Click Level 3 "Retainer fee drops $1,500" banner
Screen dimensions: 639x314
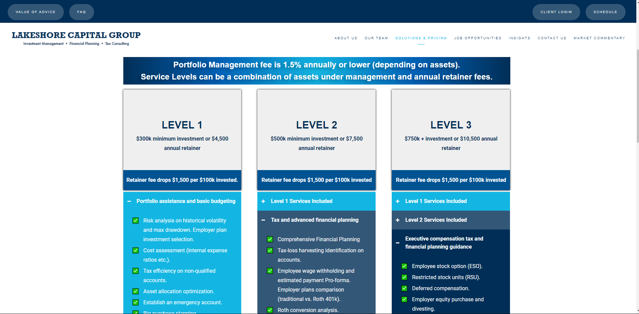tap(451, 180)
